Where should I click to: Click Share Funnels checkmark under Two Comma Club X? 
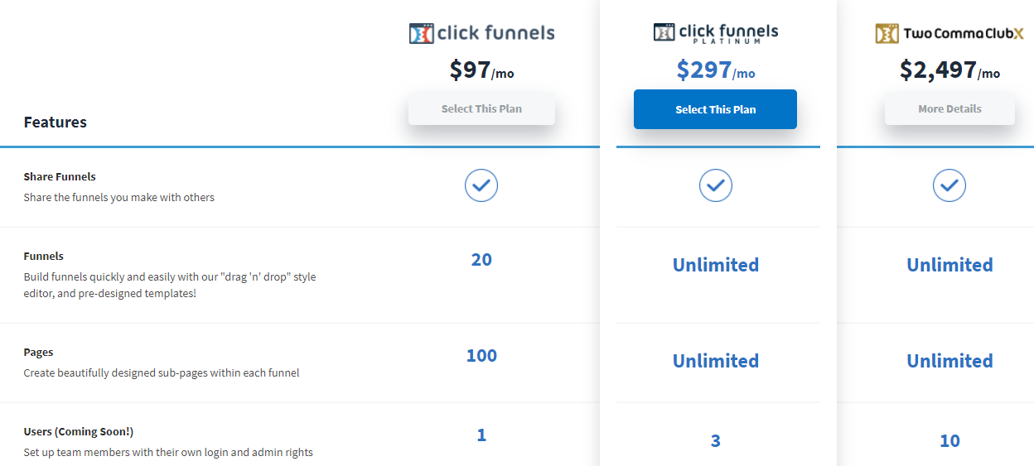[x=949, y=185]
